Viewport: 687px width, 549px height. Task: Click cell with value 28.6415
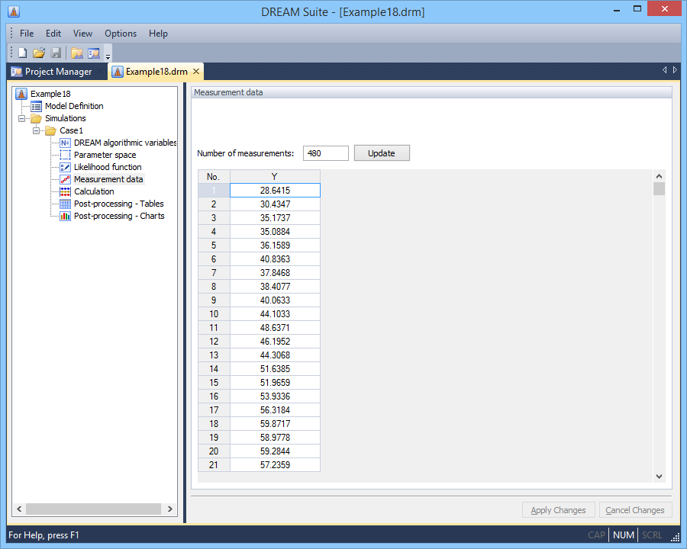(x=275, y=191)
